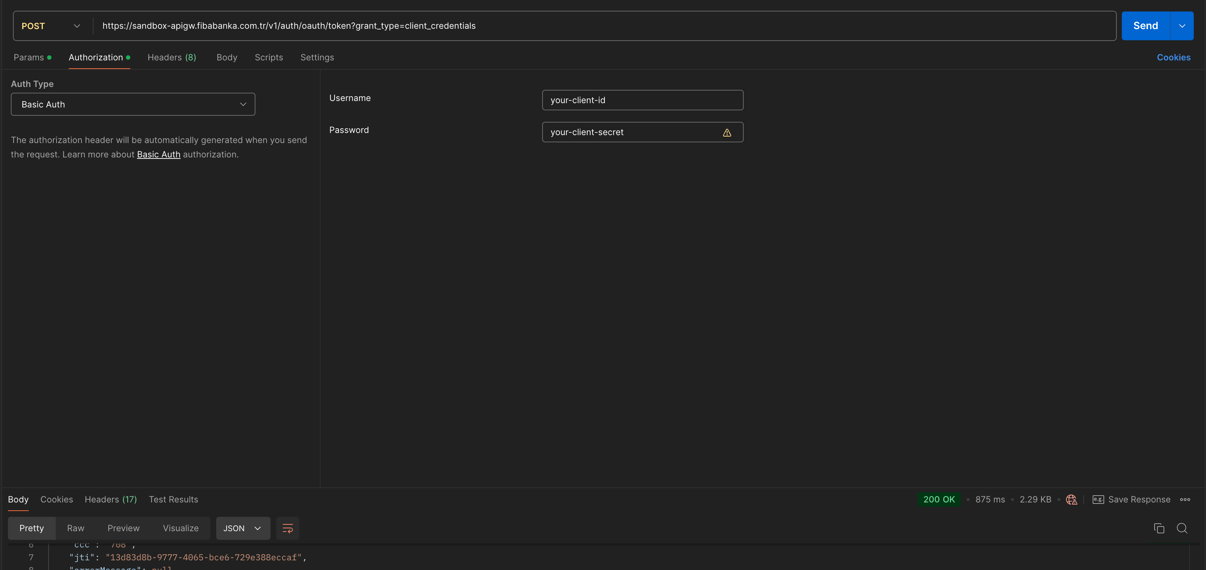Open the Cookies link at top right
The height and width of the screenshot is (570, 1206).
[1173, 58]
